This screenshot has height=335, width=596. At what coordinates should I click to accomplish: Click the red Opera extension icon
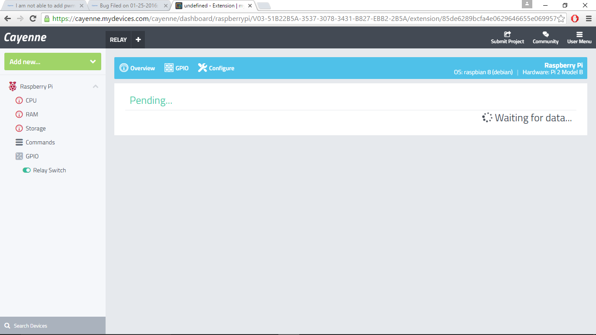(575, 18)
